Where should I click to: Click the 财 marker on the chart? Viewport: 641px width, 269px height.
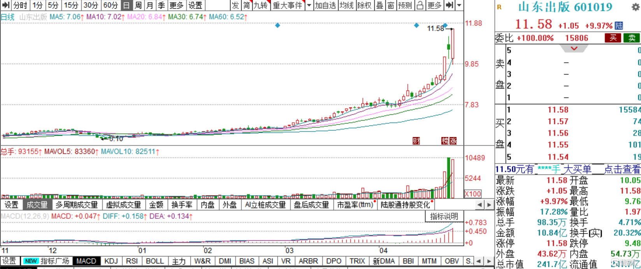(416, 141)
